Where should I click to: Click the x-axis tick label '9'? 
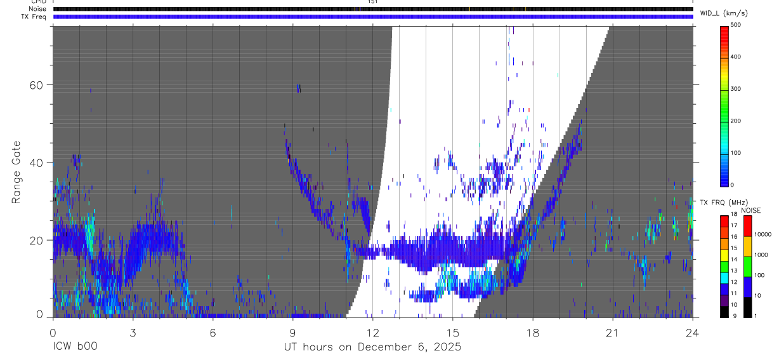(x=292, y=332)
